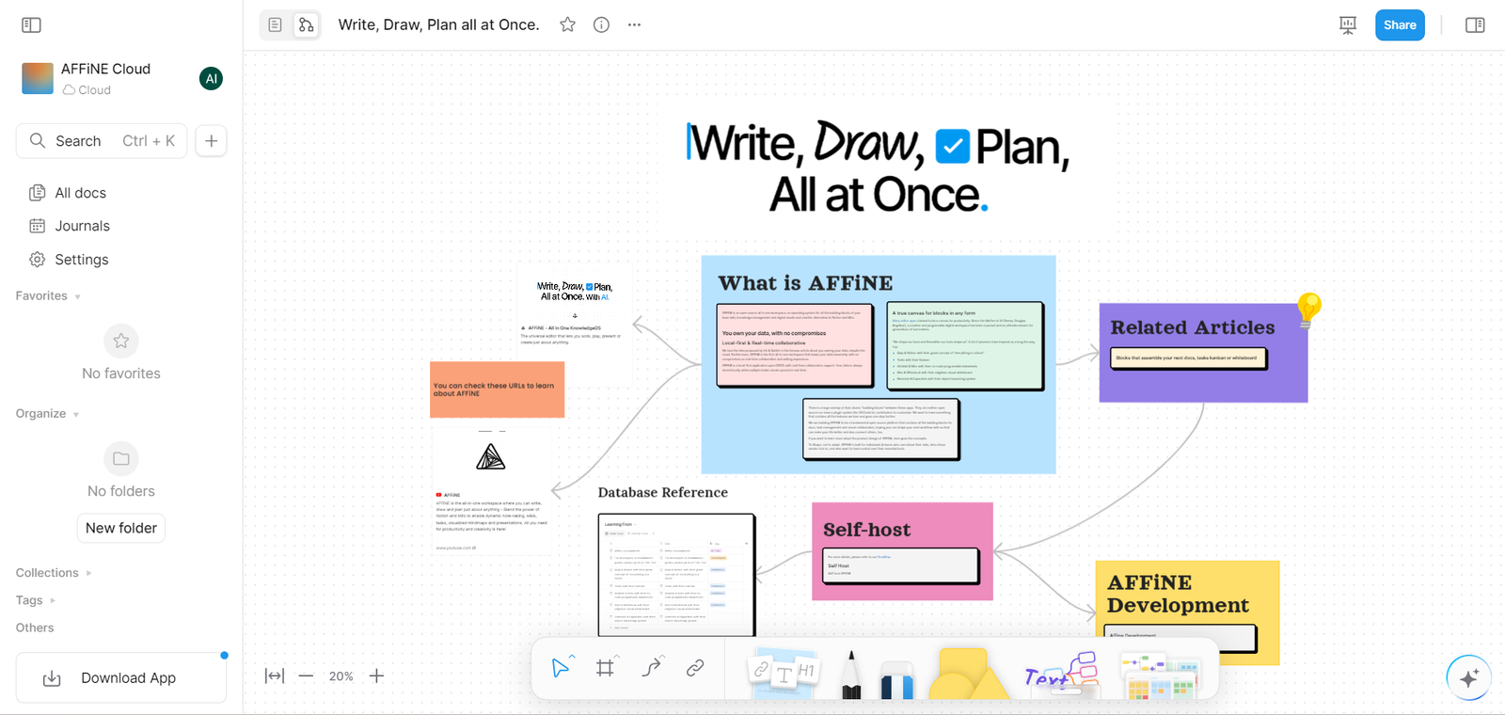This screenshot has height=715, width=1505.
Task: Select the pink note in What is AFFiNE
Action: tap(796, 345)
